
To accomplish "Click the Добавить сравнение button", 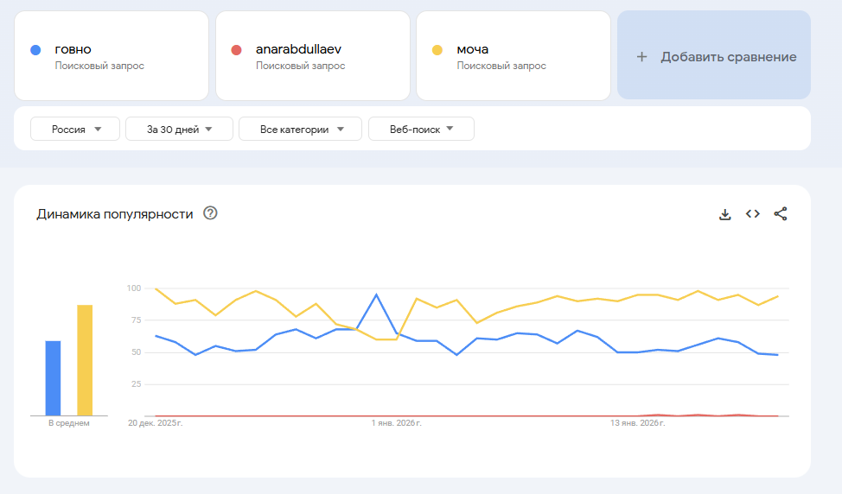I will pyautogui.click(x=714, y=57).
